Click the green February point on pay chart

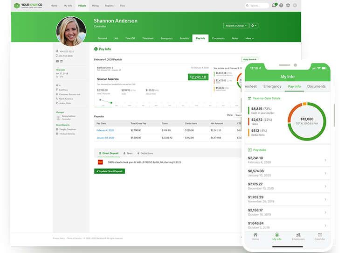[x=111, y=103]
